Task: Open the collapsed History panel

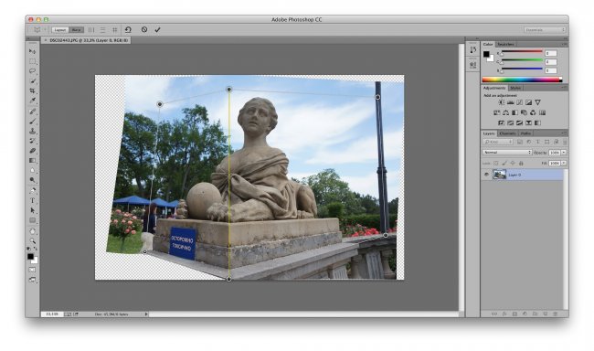Action: point(472,50)
